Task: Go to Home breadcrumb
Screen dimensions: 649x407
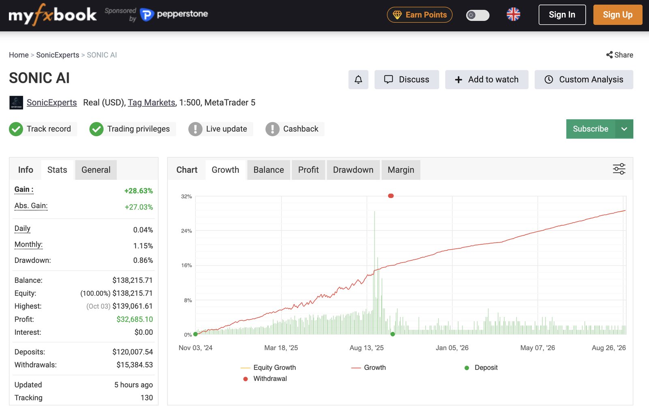Action: pyautogui.click(x=19, y=55)
